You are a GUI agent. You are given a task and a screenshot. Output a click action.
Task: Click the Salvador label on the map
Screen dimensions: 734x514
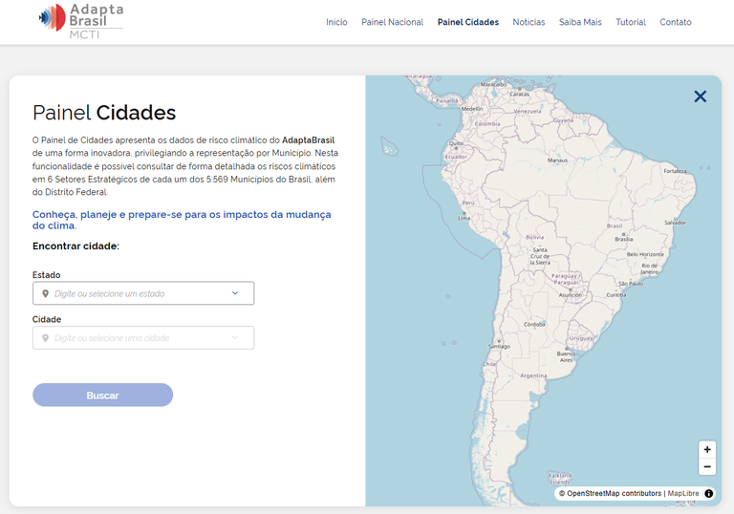pos(675,223)
